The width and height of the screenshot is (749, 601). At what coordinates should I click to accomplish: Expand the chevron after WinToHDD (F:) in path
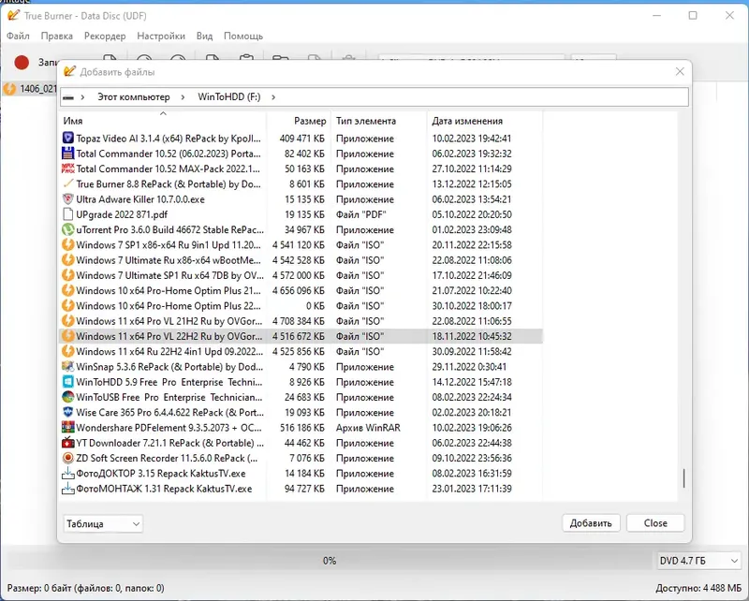click(x=273, y=97)
